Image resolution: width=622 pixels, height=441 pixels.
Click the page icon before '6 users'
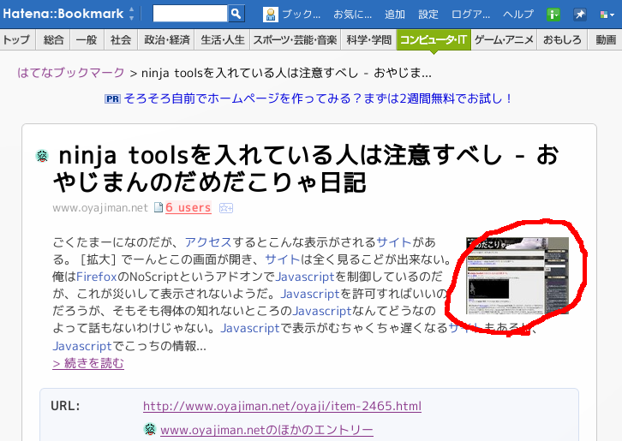(158, 207)
